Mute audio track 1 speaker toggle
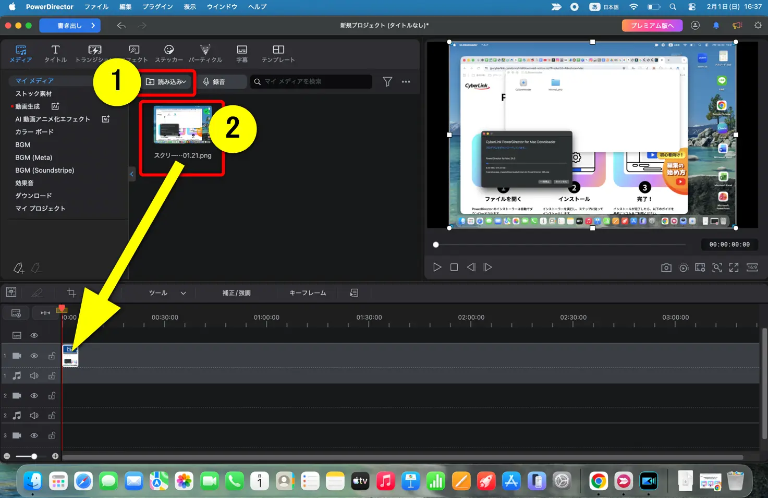Viewport: 768px width, 498px height. coord(34,375)
